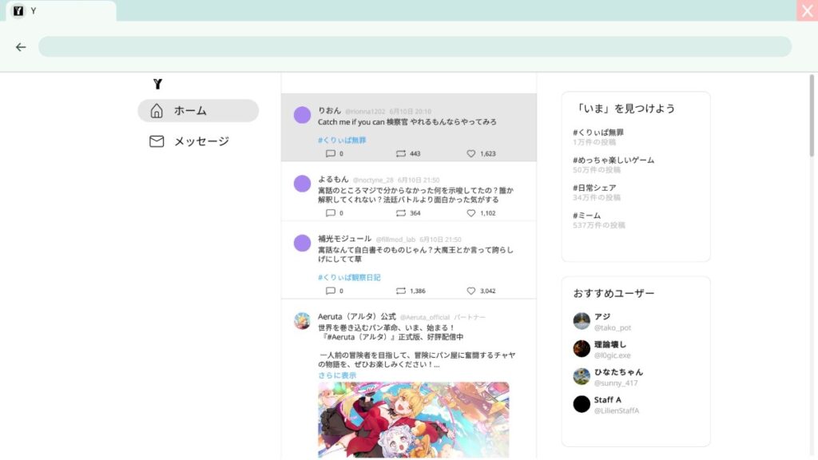Expand post with さらに表示
The height and width of the screenshot is (460, 818).
(x=337, y=375)
